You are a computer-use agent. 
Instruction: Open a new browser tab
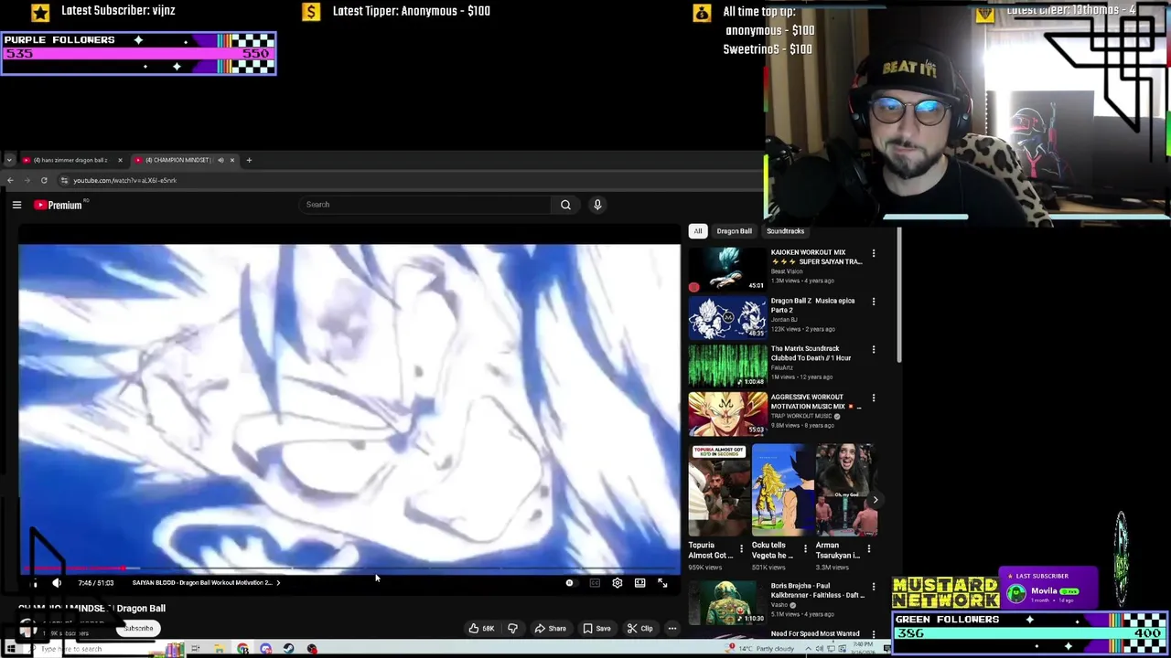(249, 160)
